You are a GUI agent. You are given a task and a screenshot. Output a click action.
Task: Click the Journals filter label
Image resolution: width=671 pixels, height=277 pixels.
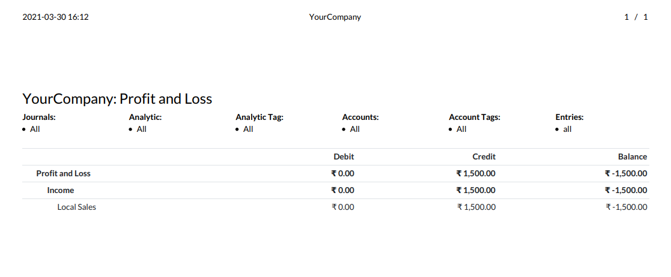(39, 117)
